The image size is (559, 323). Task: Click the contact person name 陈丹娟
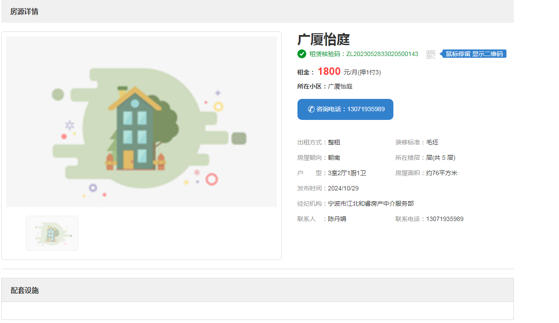(337, 219)
